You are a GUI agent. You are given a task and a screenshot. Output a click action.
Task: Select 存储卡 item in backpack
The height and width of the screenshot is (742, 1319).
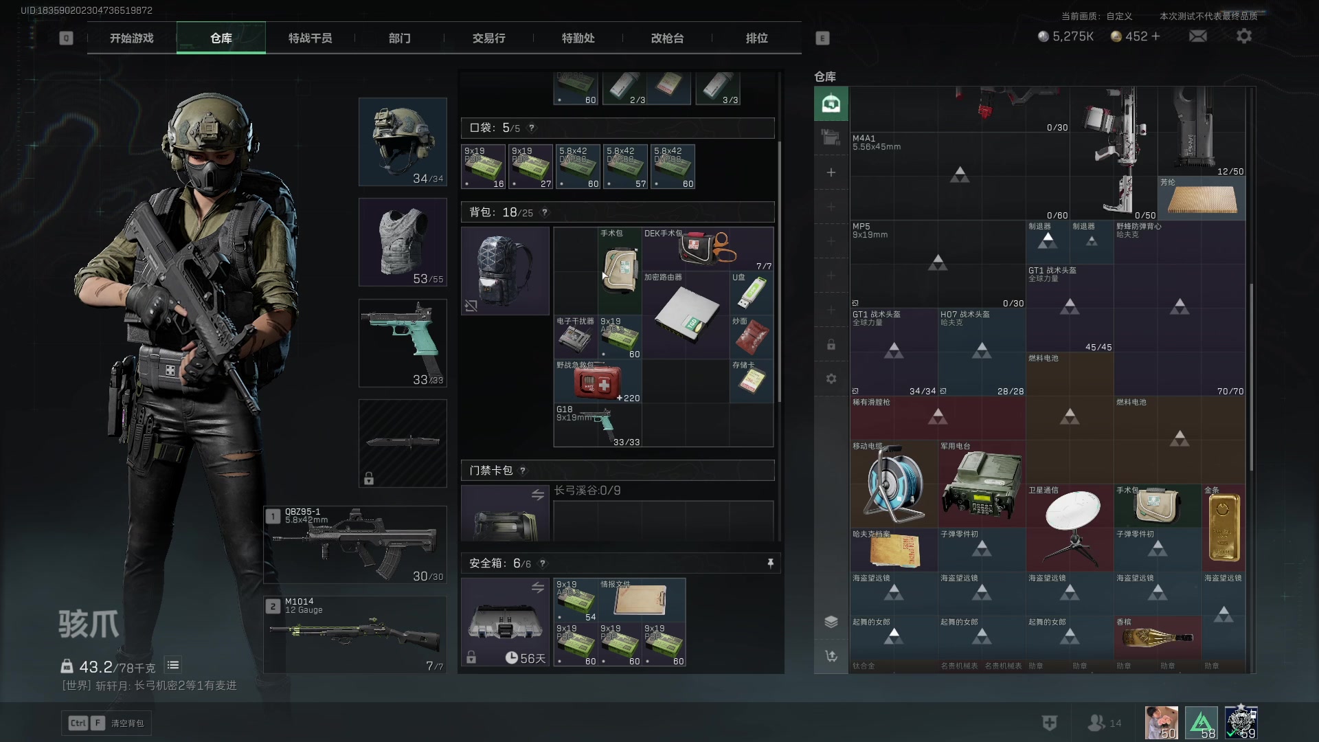tap(752, 381)
